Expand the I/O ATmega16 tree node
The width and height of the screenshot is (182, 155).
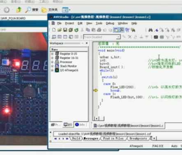click(53, 70)
